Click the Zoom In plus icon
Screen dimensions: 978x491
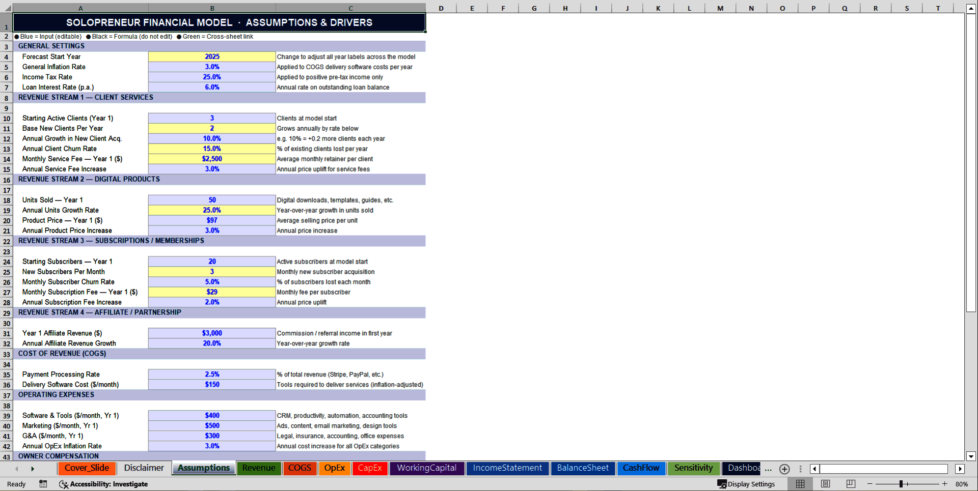tap(946, 484)
